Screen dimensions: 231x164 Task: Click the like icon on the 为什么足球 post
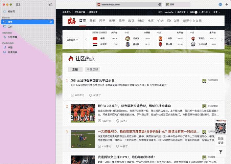point(91,95)
